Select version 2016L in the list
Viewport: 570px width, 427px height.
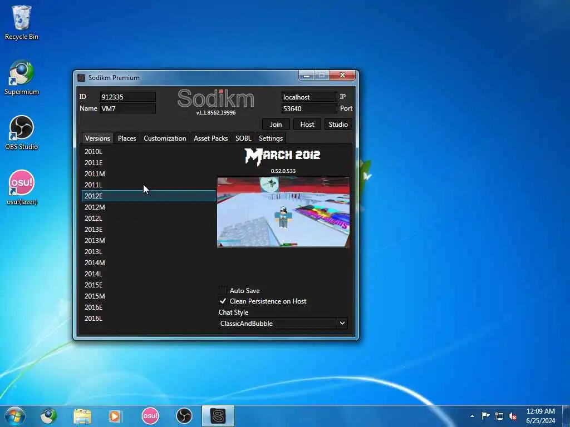tap(149, 318)
